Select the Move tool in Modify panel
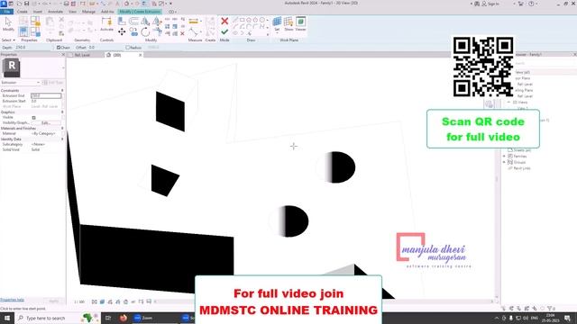 pos(122,32)
